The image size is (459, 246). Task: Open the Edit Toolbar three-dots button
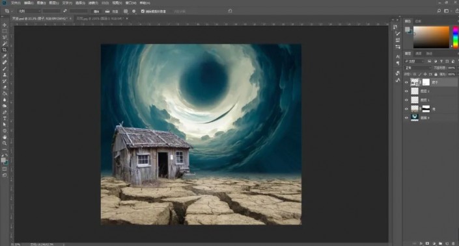(5, 149)
